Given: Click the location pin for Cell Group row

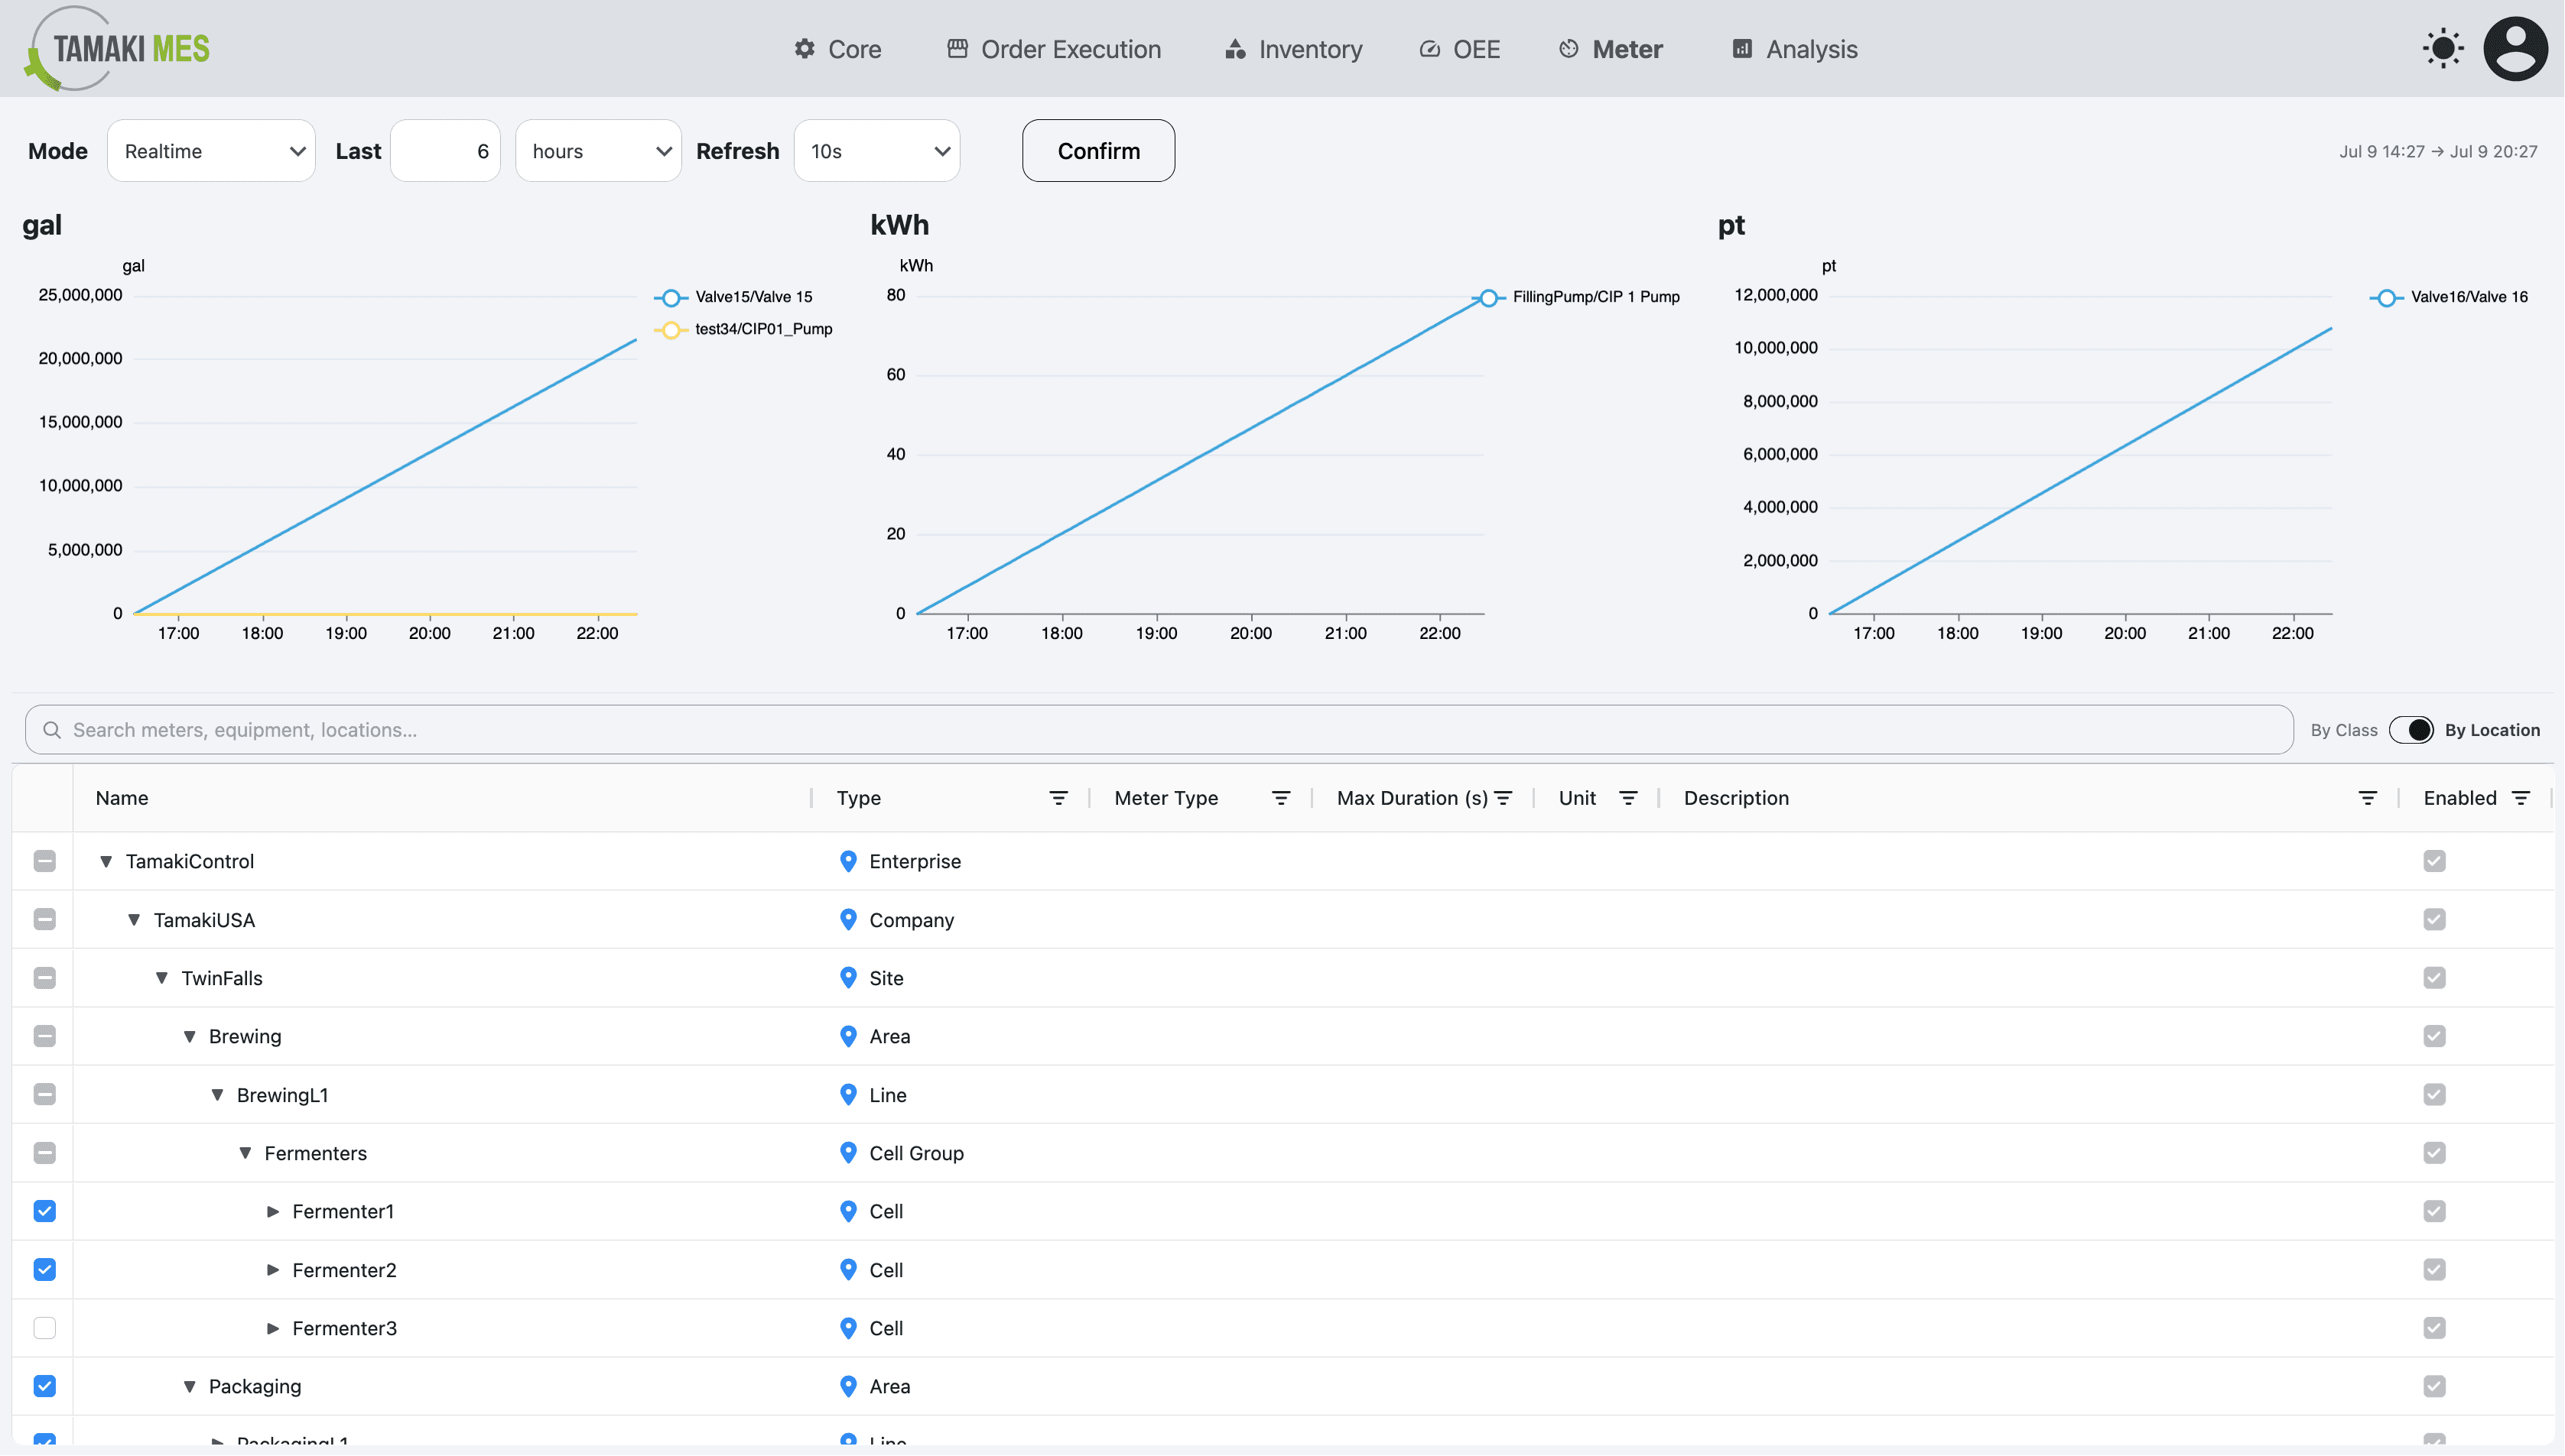Looking at the screenshot, I should [848, 1153].
